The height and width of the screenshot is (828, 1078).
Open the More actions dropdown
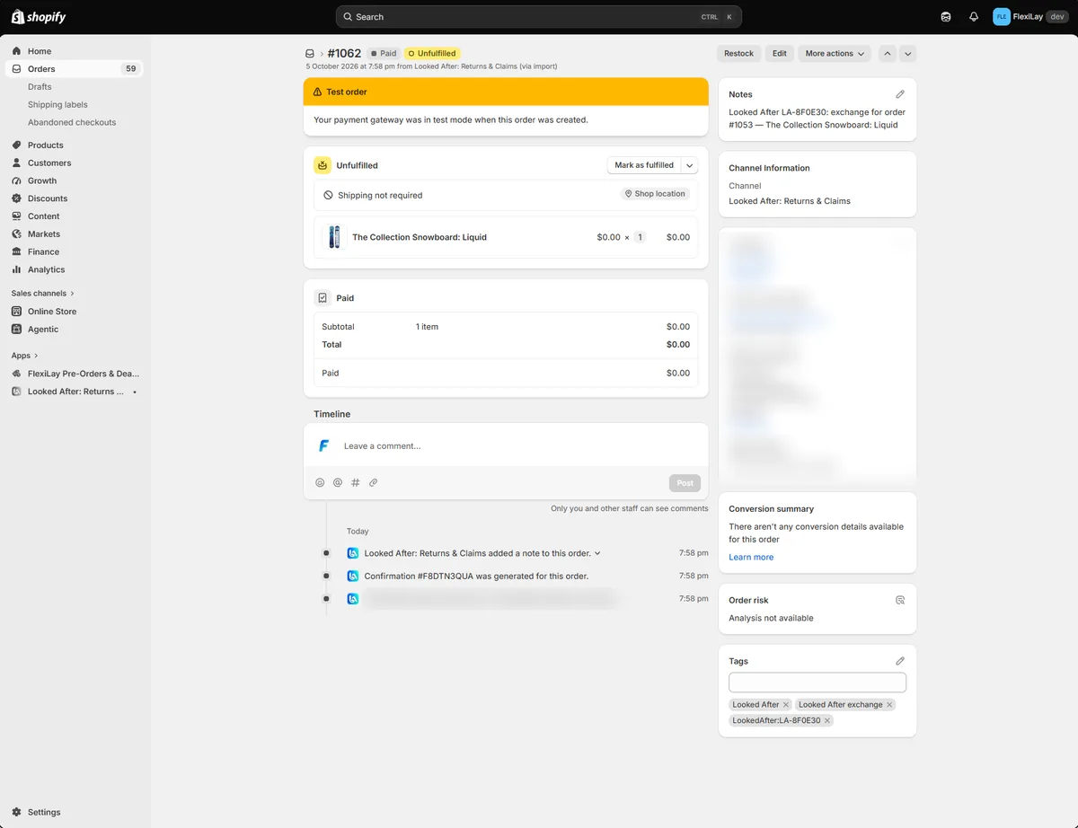point(835,54)
